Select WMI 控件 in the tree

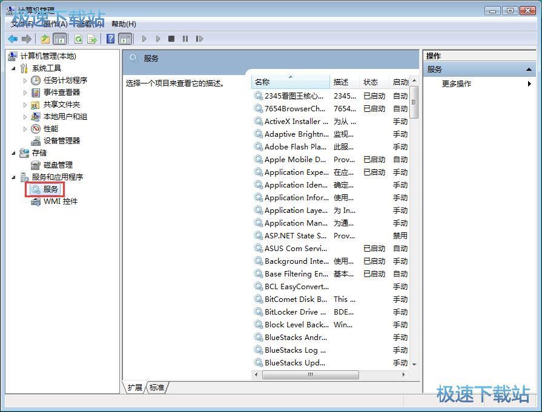point(61,201)
